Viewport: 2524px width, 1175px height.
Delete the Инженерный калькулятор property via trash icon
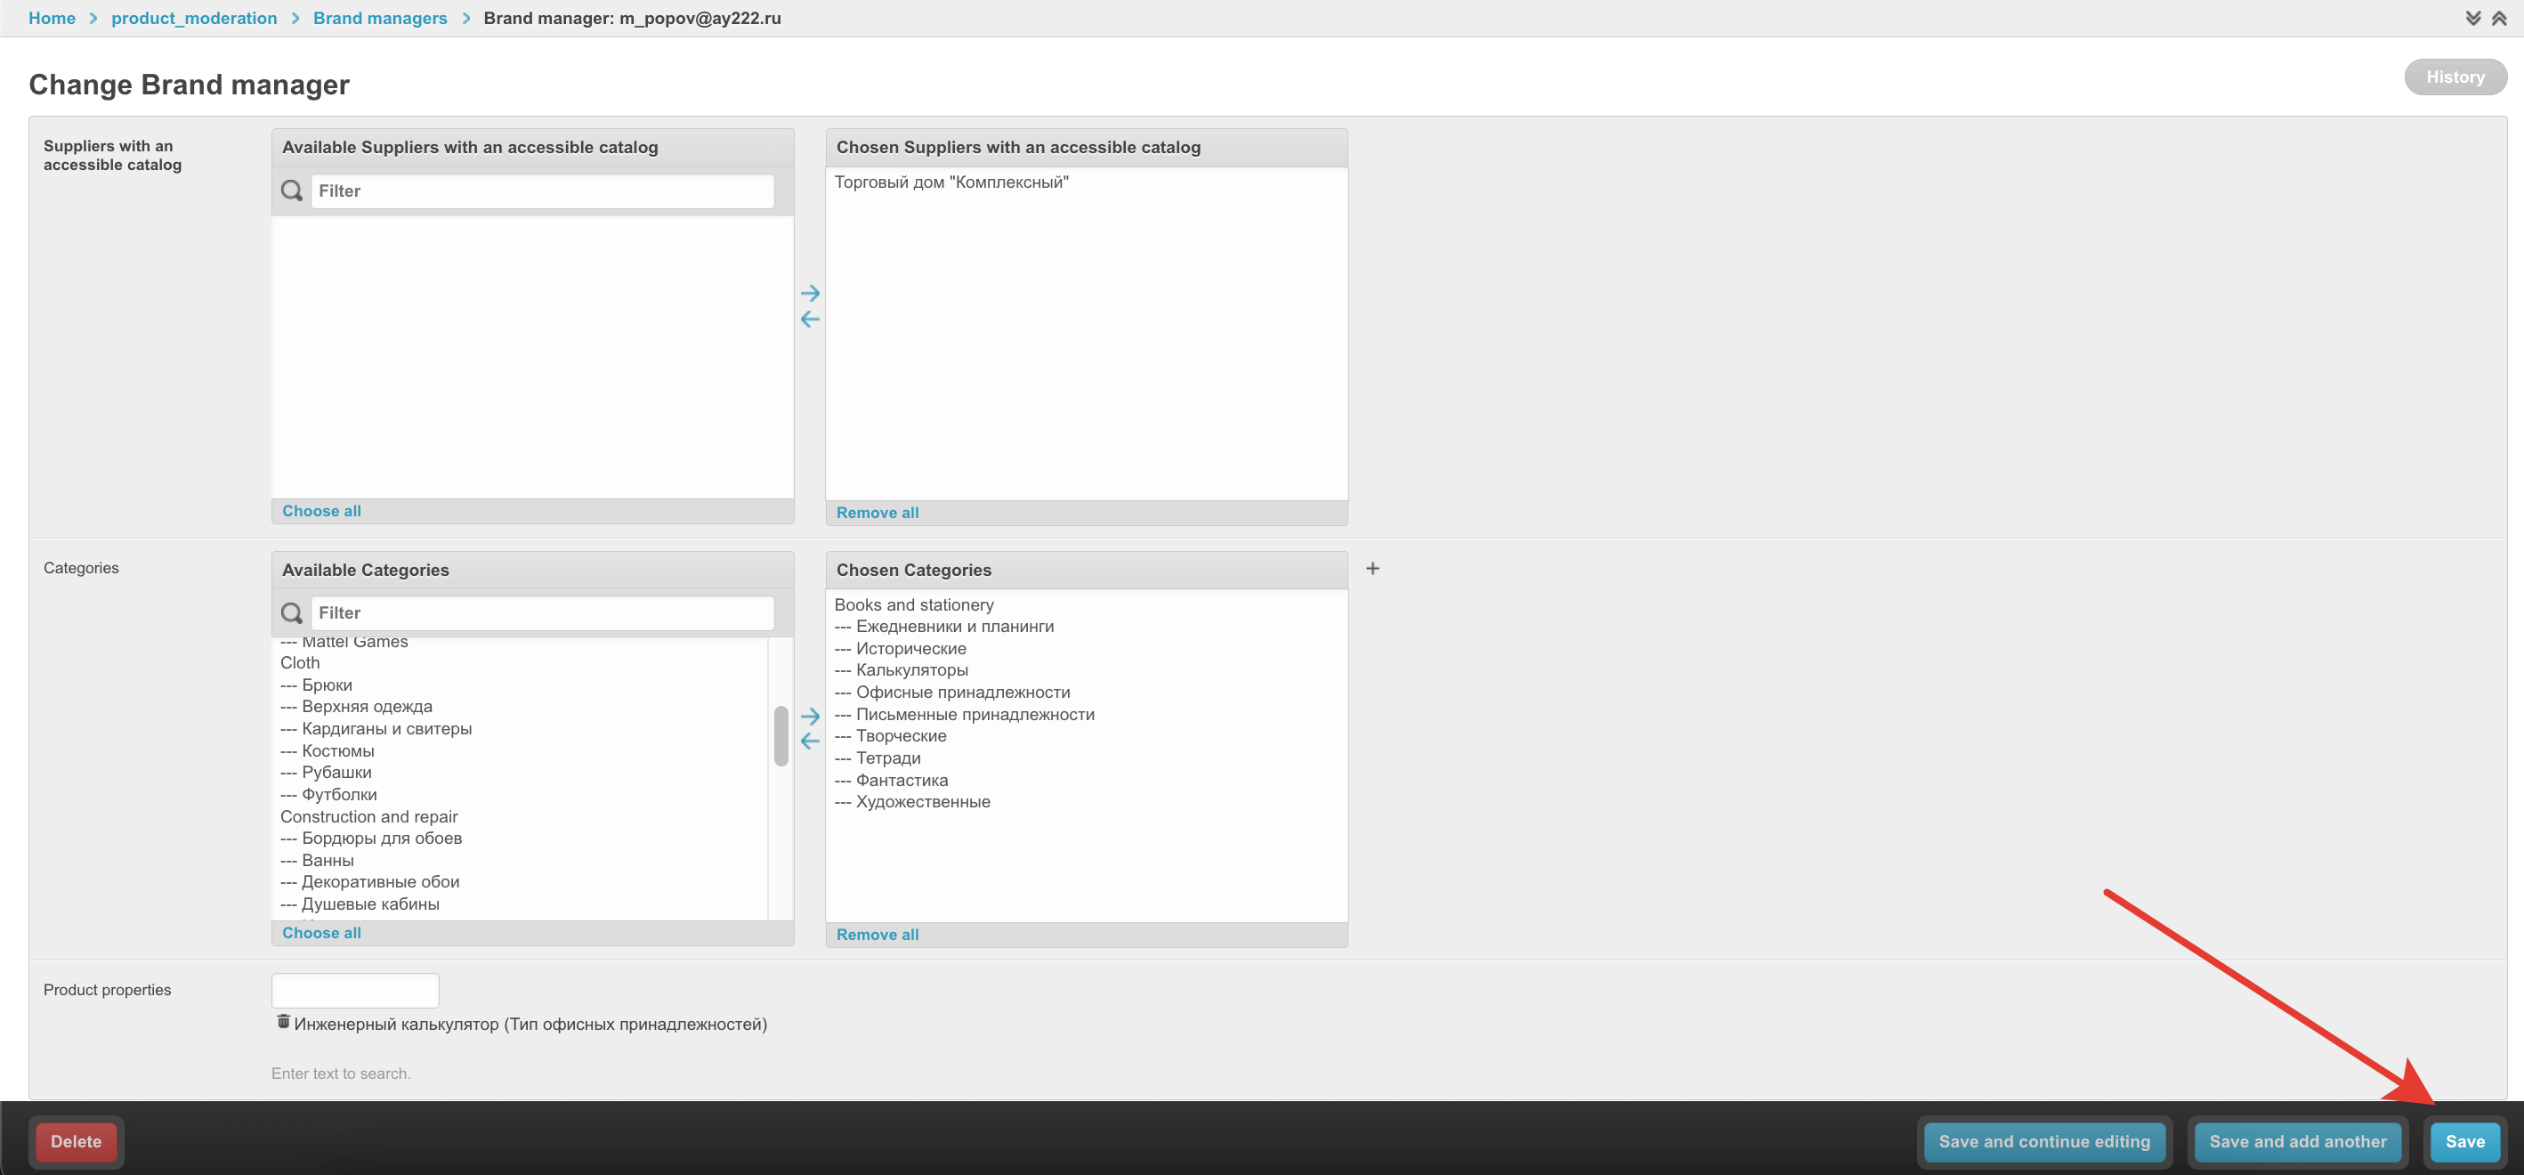tap(283, 1021)
